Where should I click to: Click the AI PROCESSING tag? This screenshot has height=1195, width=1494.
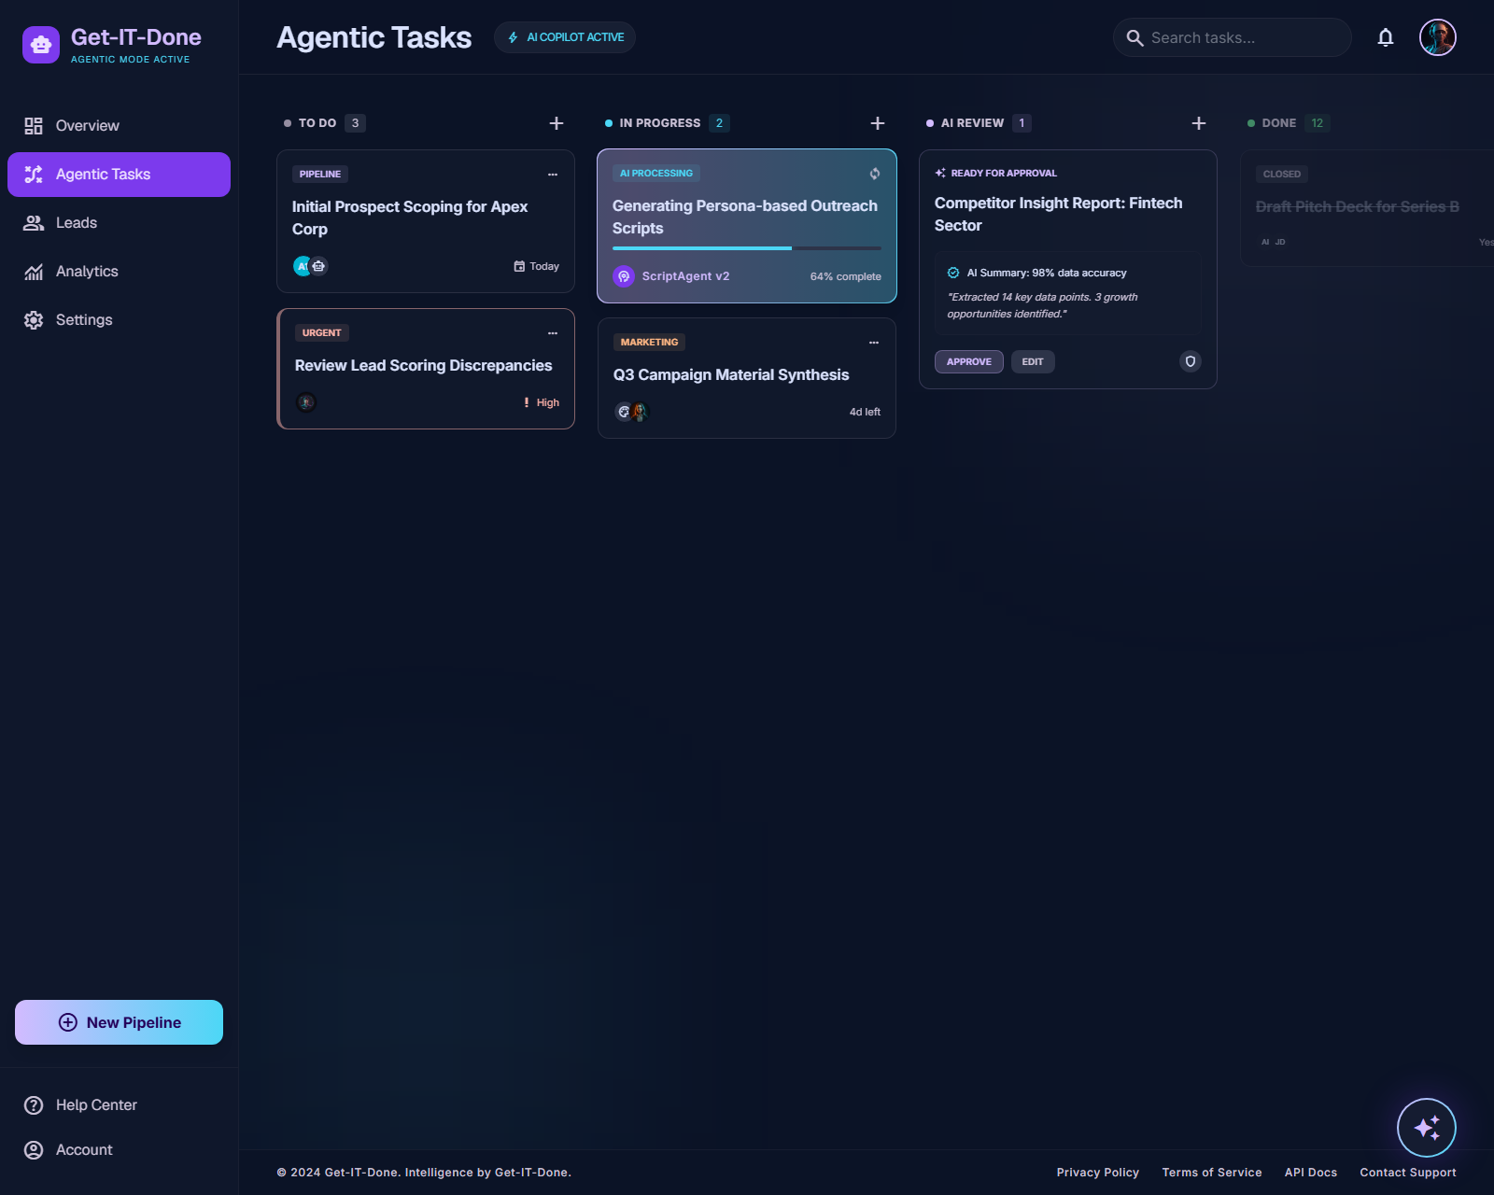[656, 174]
